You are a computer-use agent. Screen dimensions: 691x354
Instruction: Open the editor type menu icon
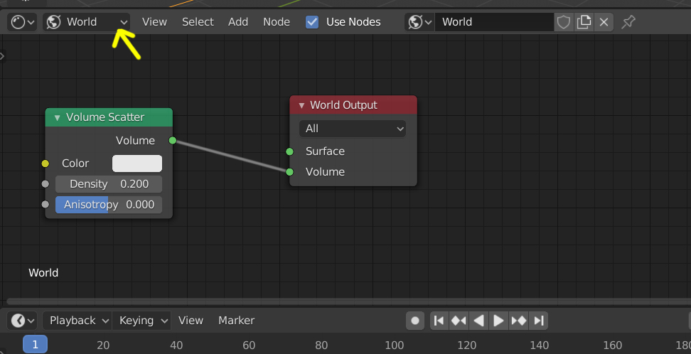click(22, 22)
